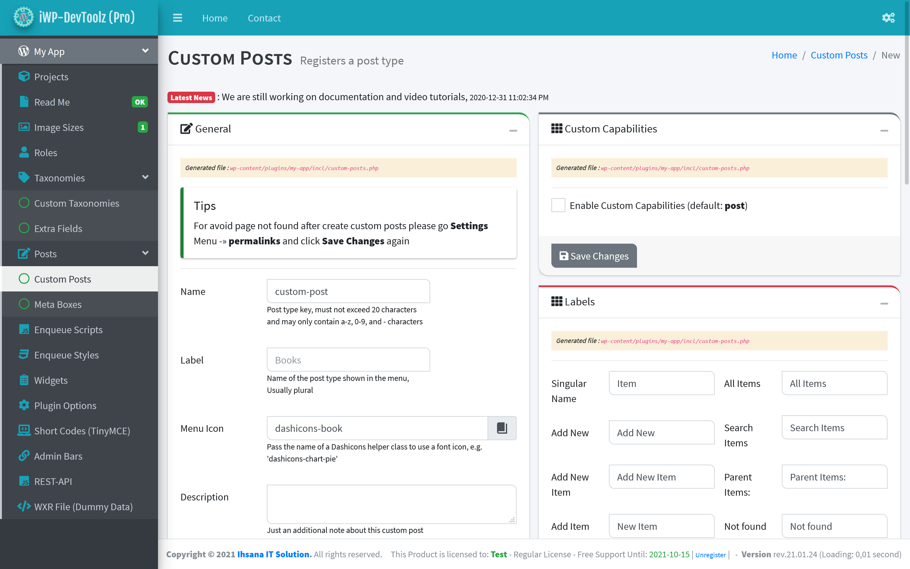Collapse the Labels panel
This screenshot has height=569, width=910.
(884, 304)
